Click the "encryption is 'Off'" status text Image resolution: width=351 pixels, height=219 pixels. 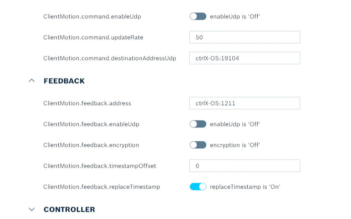tap(235, 145)
